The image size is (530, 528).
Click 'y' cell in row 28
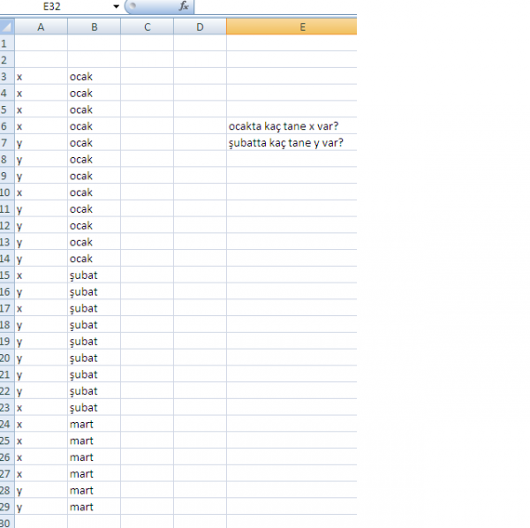point(41,490)
